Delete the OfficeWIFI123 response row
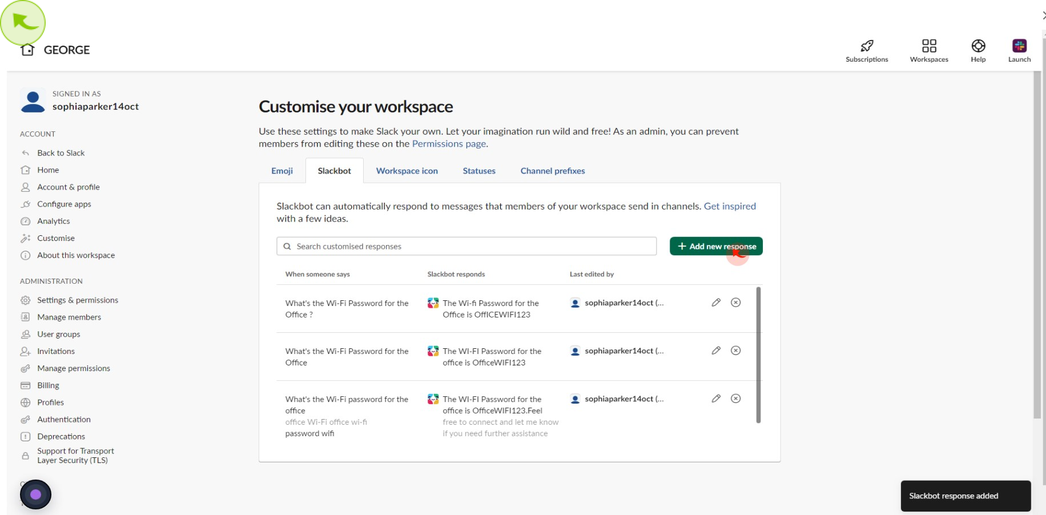 (736, 351)
